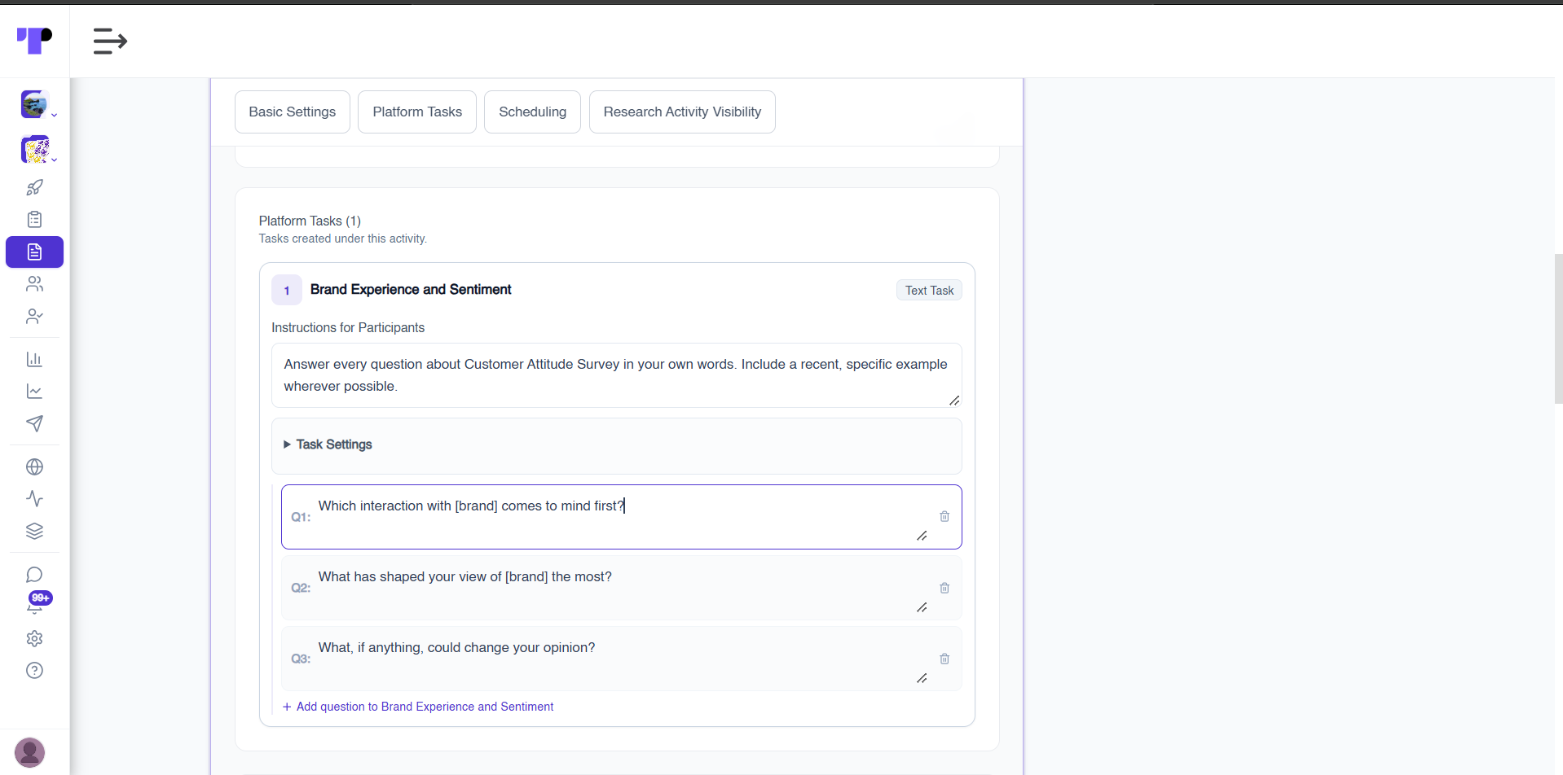Click the Q1 question text field
Screen dimensions: 1563x775
[623, 516]
